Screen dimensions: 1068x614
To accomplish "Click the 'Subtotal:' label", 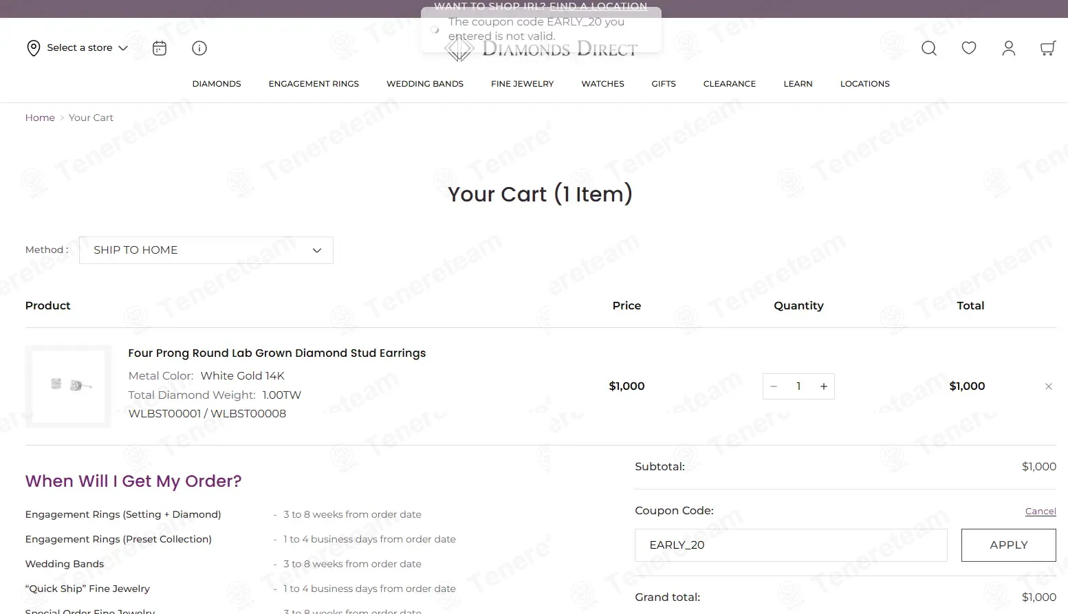I will coord(660,467).
